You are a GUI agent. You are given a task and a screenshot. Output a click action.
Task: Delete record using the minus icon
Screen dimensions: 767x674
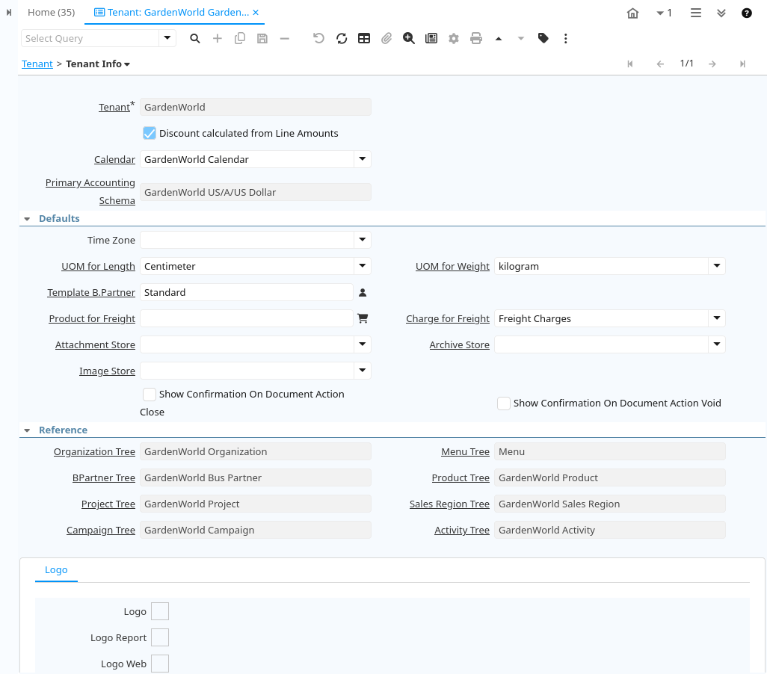285,39
